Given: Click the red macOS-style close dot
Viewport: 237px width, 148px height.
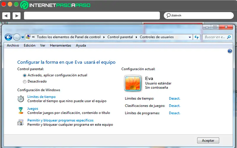Looking at the screenshot, I should coord(4,4).
